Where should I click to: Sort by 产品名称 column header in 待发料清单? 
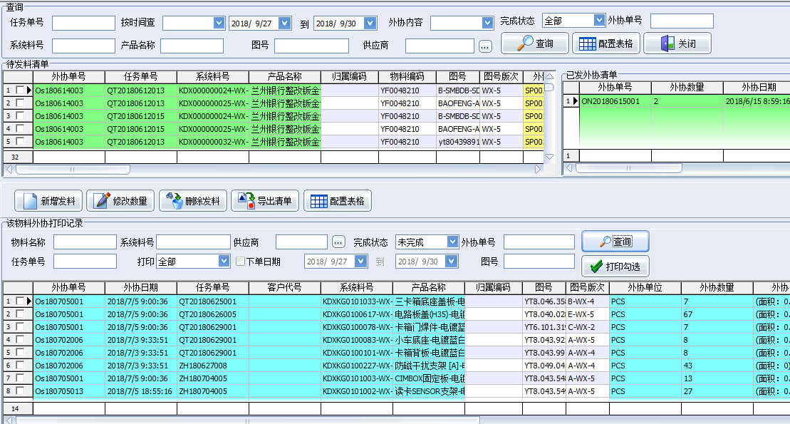click(x=285, y=76)
